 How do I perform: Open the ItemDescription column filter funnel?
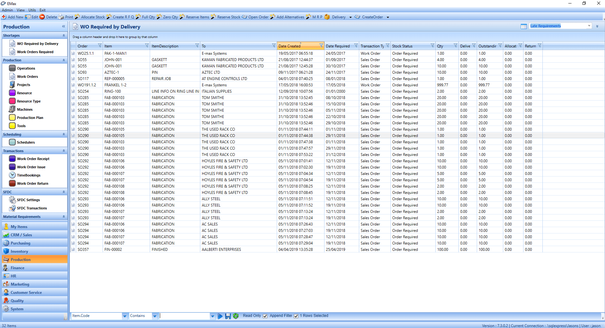pyautogui.click(x=197, y=46)
